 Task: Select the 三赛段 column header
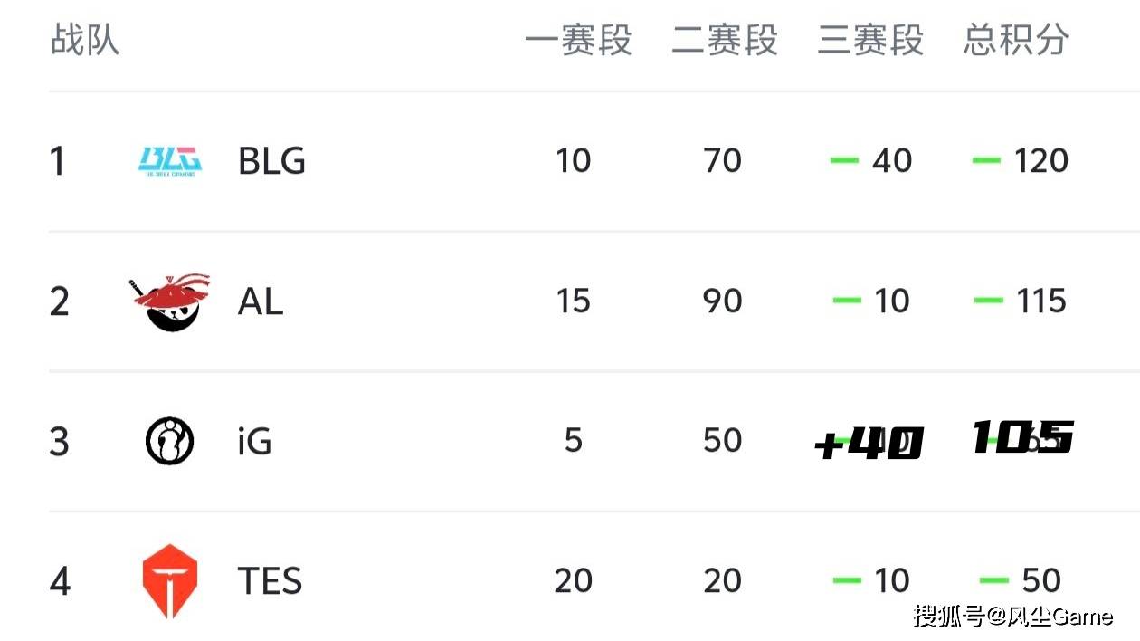[870, 41]
